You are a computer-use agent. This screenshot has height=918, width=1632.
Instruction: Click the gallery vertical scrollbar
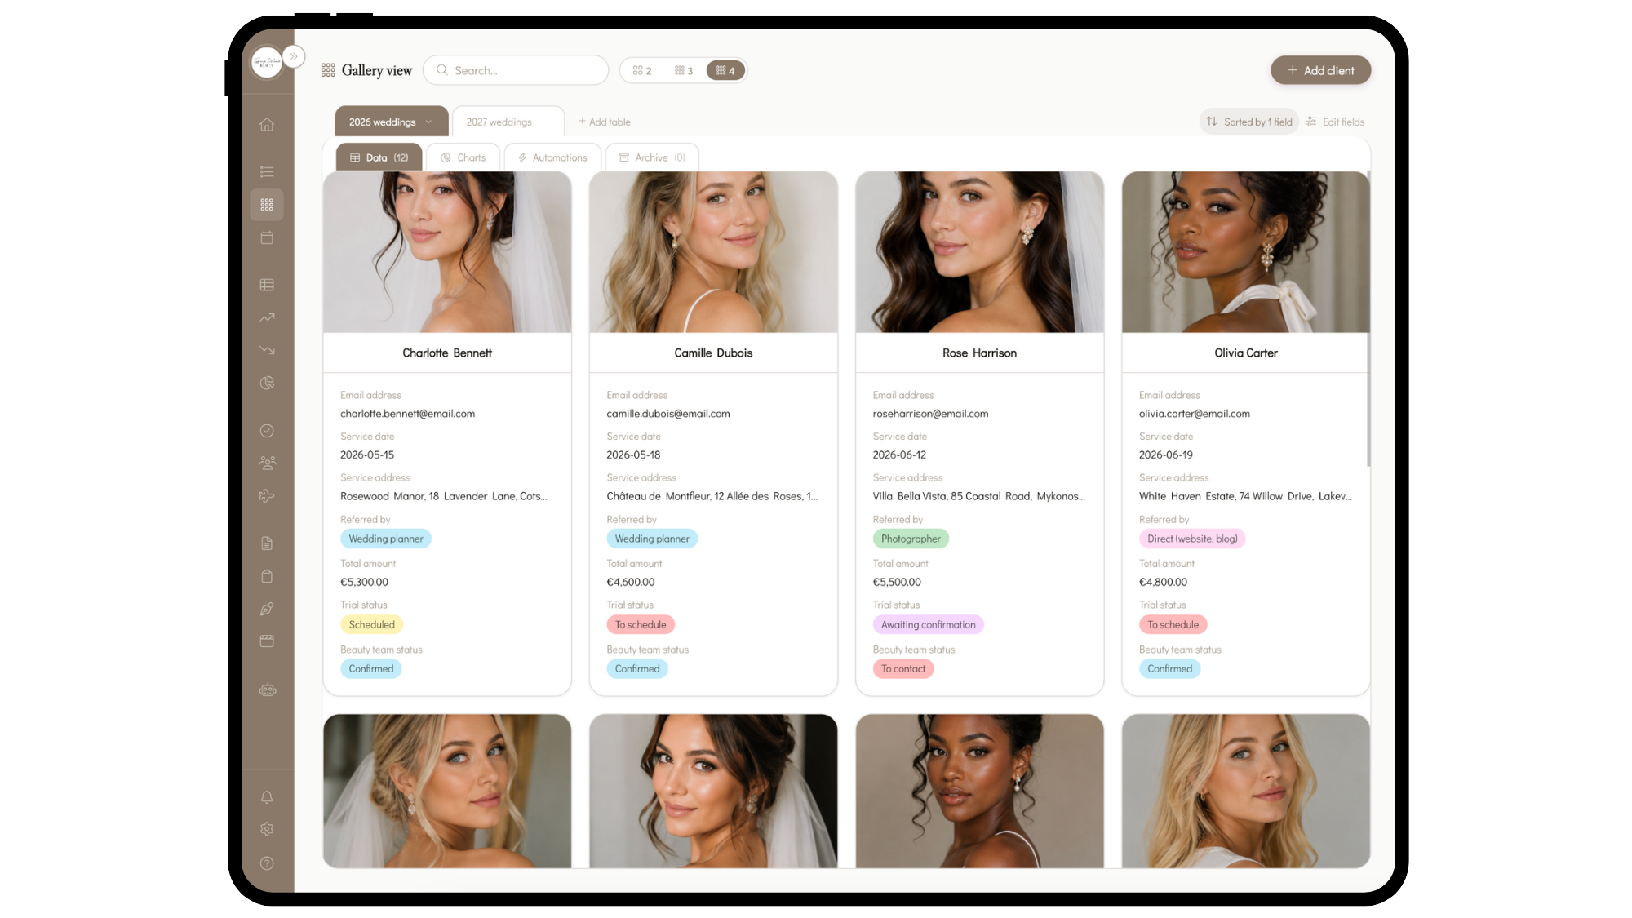(1368, 318)
